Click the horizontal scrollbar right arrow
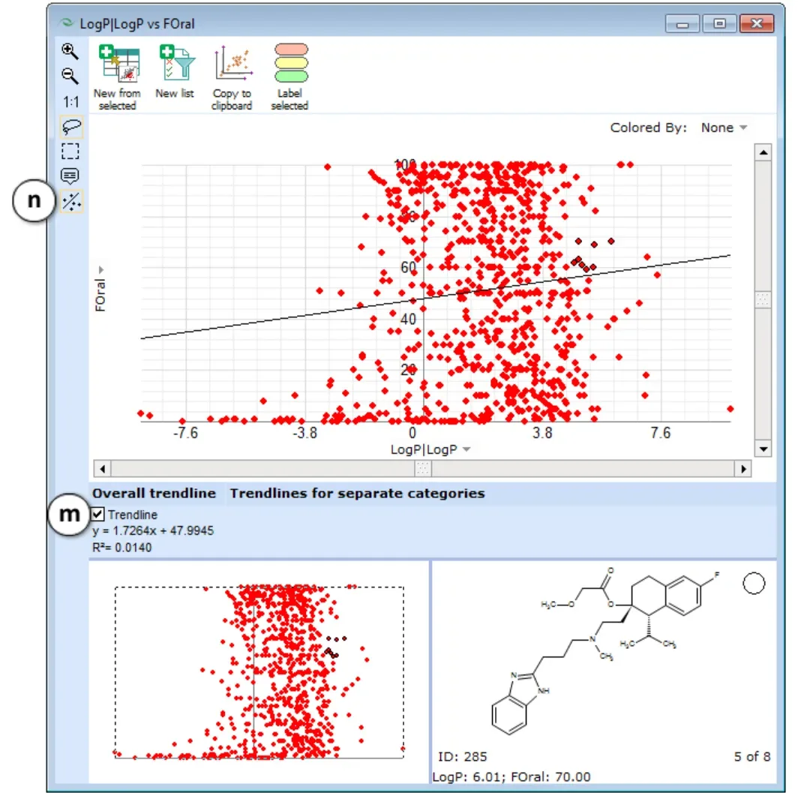The width and height of the screenshot is (798, 793). [x=743, y=469]
